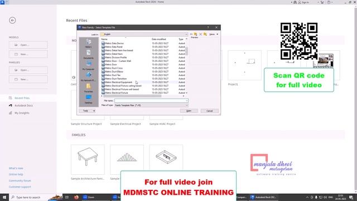Open notification center in system tray

tap(351, 197)
